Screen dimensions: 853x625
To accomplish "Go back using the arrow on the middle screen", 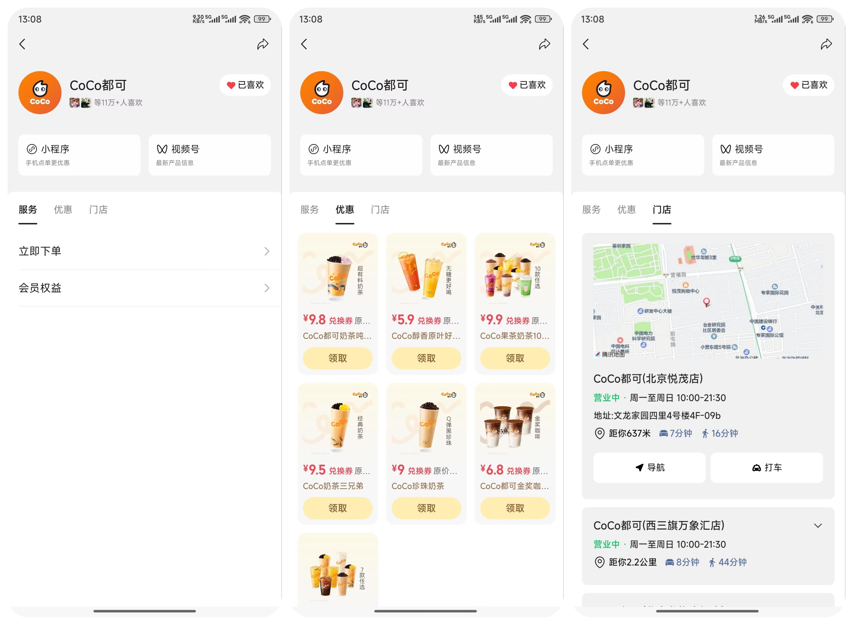I will [304, 44].
